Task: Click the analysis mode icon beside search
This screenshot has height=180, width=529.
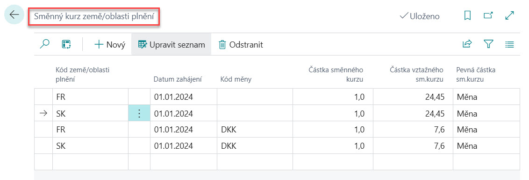Action: (66, 44)
